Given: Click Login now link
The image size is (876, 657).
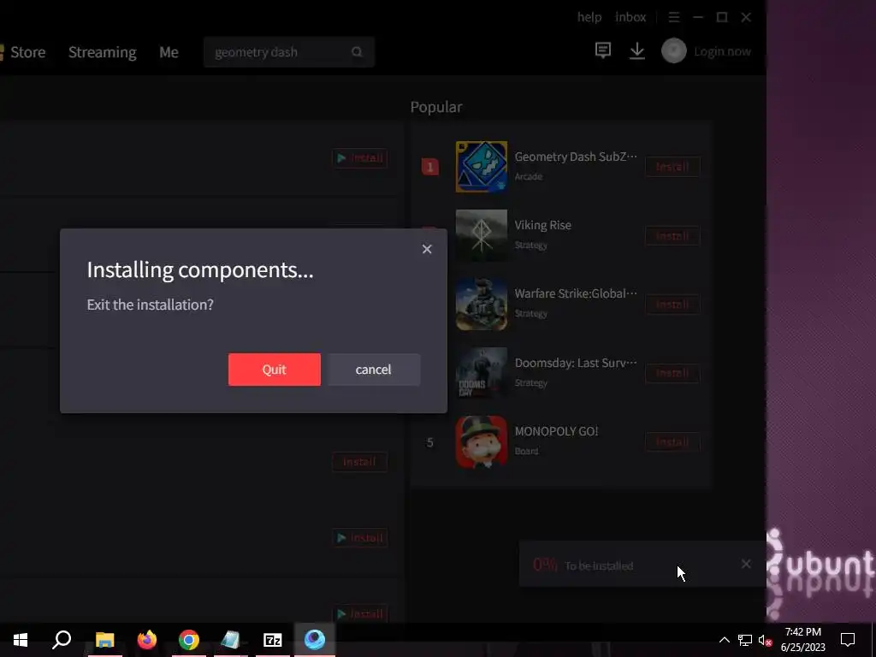Looking at the screenshot, I should coord(722,51).
